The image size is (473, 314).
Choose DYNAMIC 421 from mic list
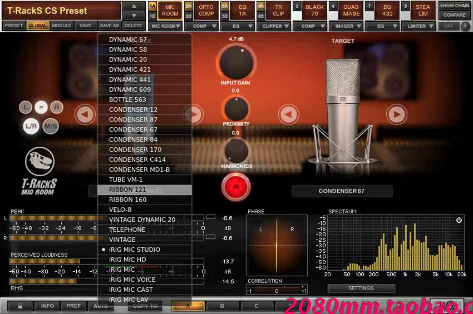145,69
